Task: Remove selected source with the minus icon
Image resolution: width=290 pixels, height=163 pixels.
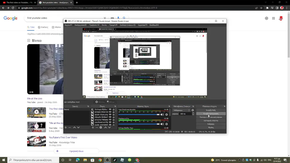Action: pyautogui.click(x=97, y=127)
